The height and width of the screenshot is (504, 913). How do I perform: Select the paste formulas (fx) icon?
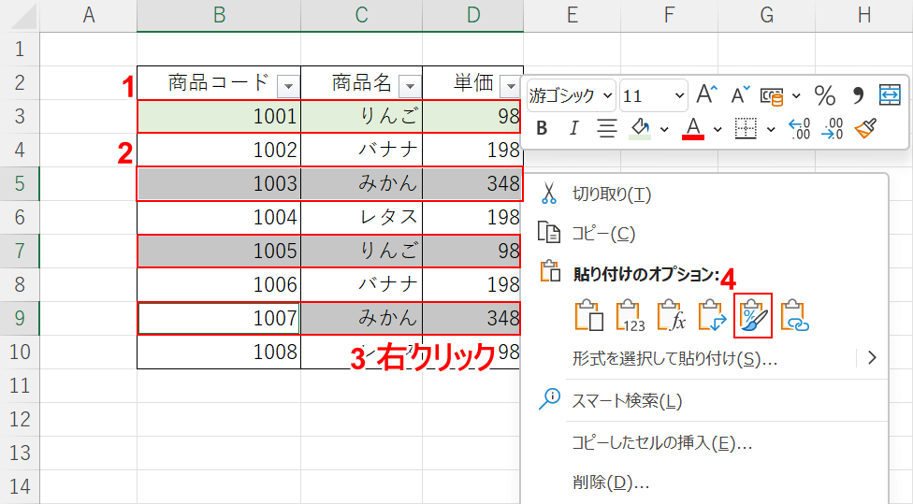click(x=673, y=316)
